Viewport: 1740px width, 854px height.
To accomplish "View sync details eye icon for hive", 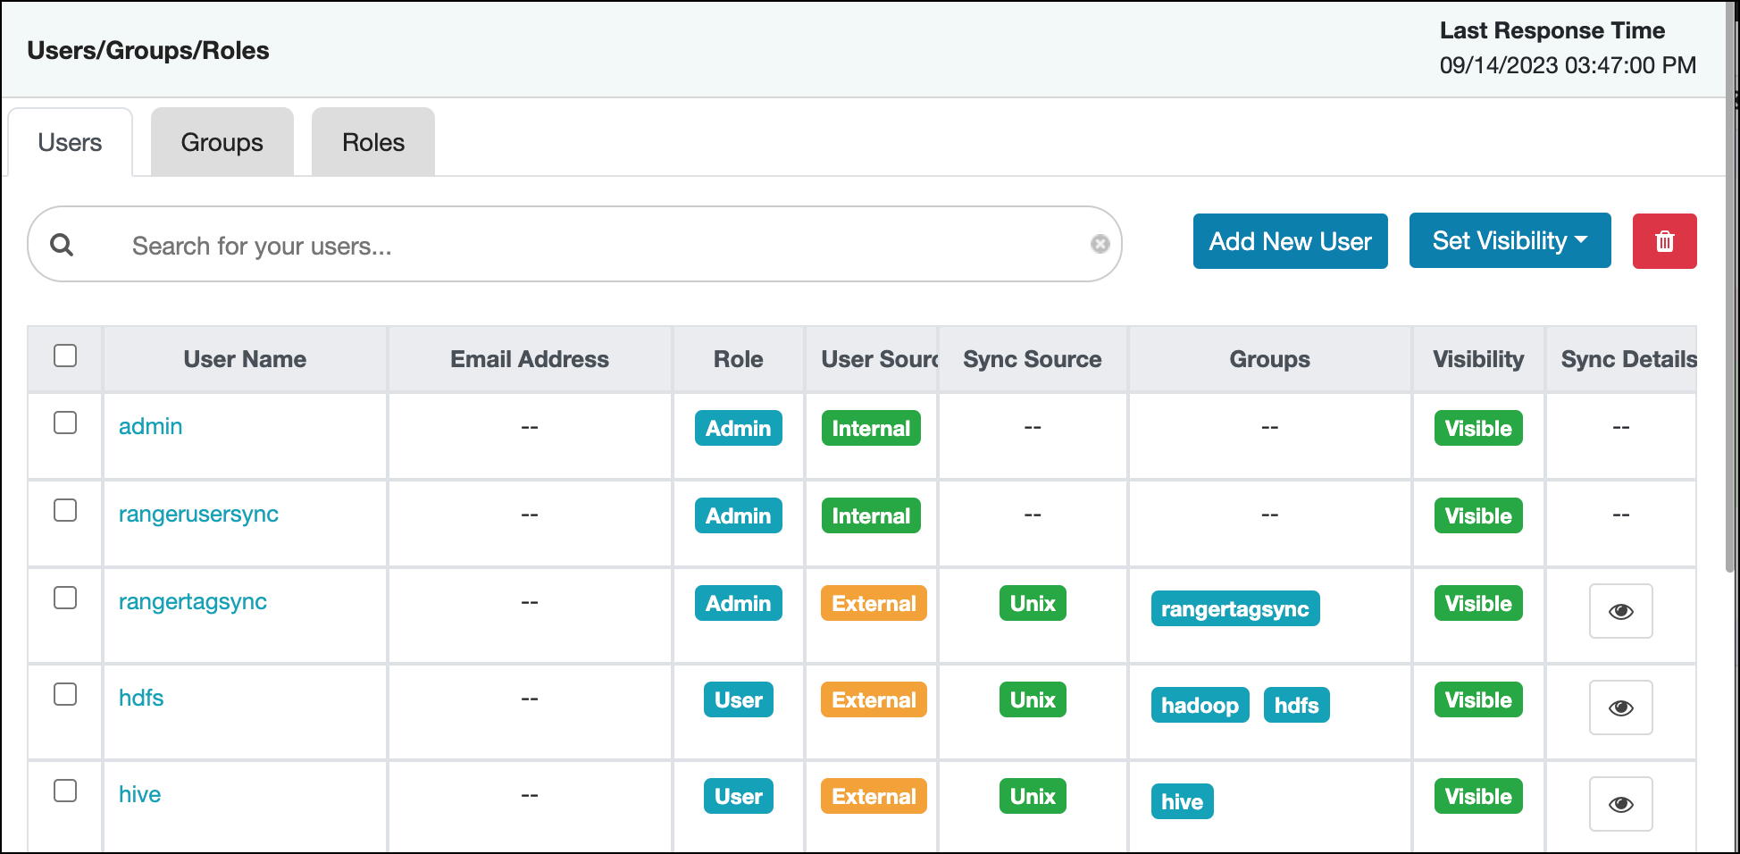I will tap(1621, 804).
